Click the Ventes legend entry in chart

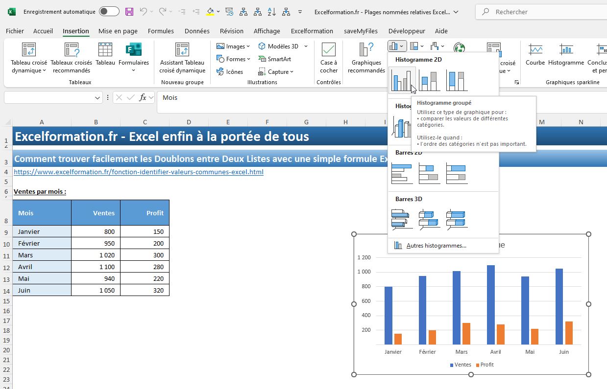461,365
